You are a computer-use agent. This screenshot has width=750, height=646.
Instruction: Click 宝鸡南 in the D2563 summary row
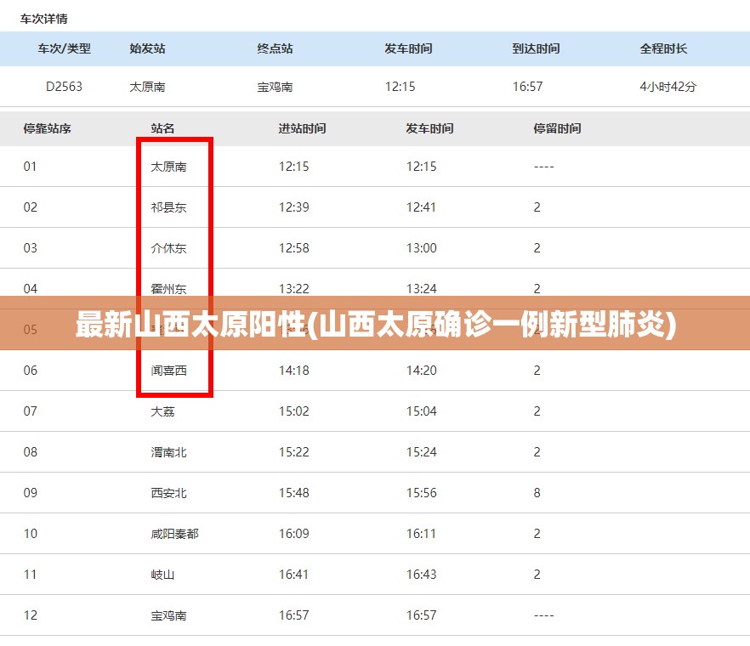(x=275, y=87)
